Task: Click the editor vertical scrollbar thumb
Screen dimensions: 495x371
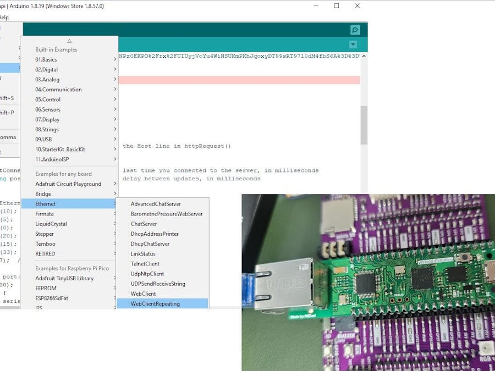Action: 364,125
